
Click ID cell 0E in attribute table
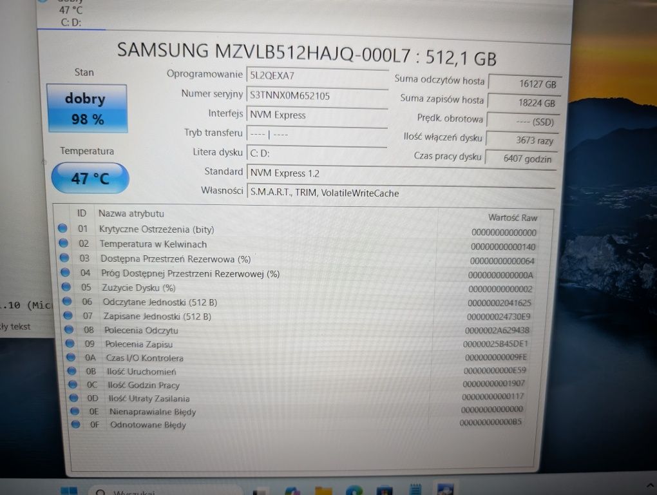click(x=94, y=412)
